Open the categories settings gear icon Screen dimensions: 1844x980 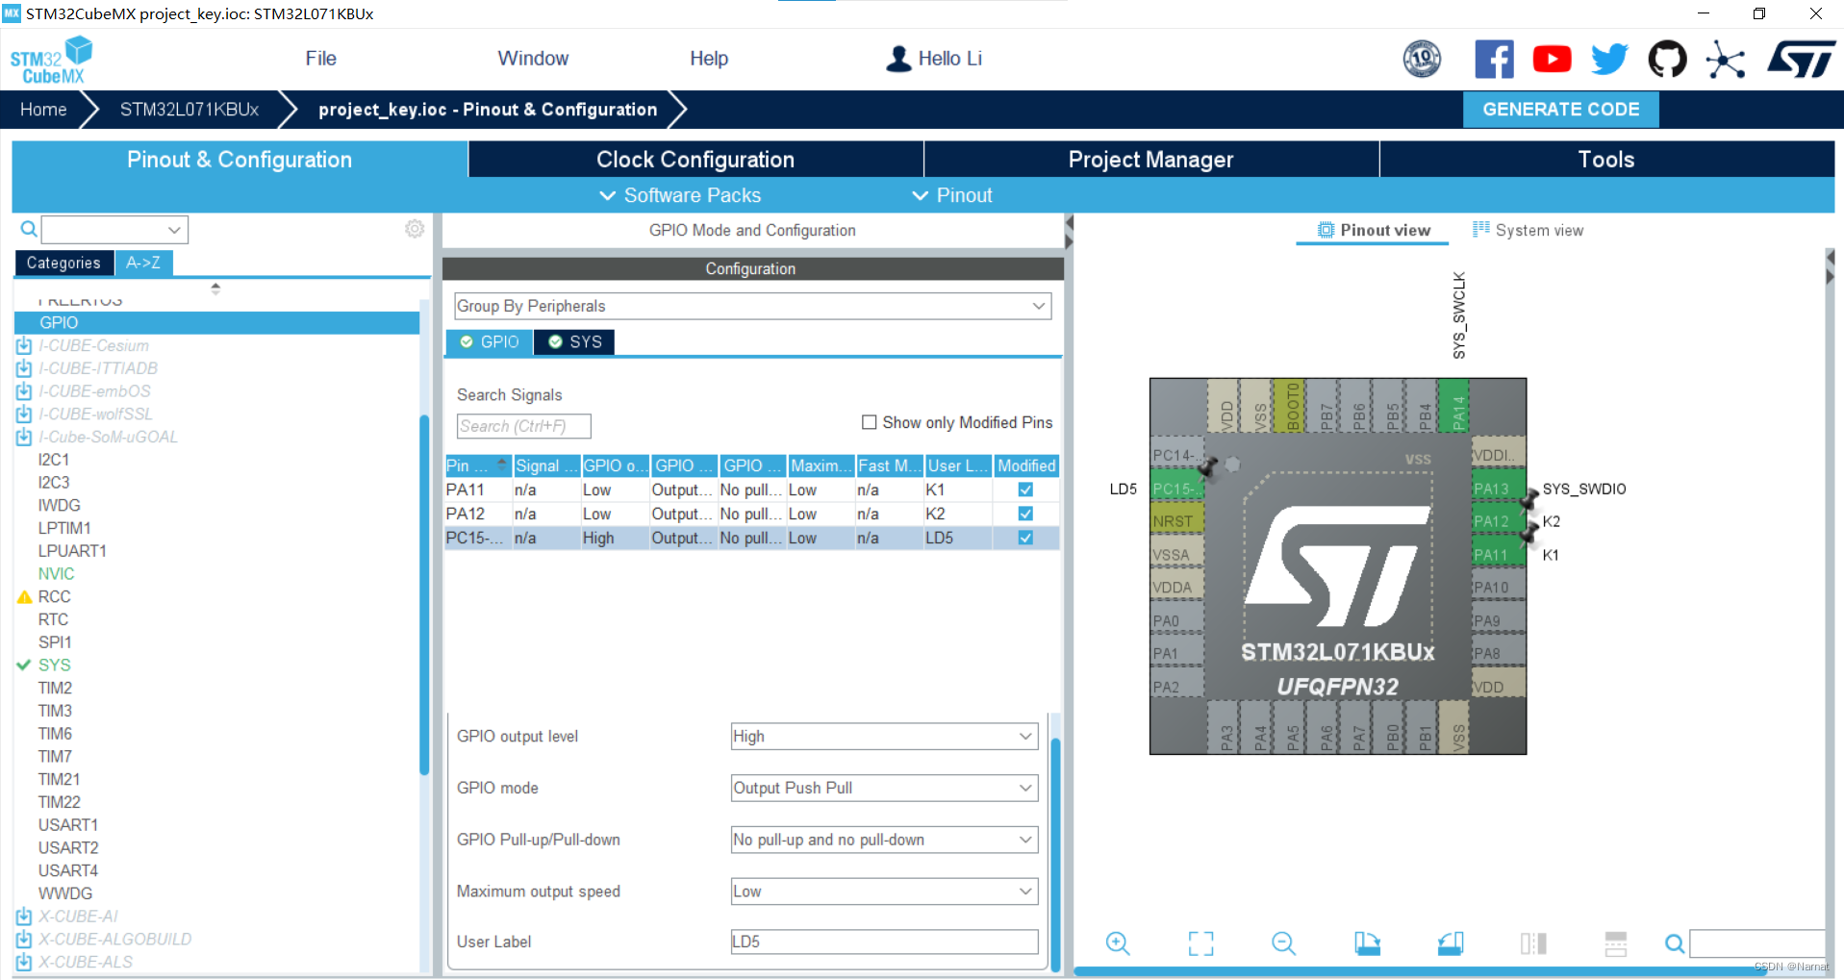[x=415, y=229]
